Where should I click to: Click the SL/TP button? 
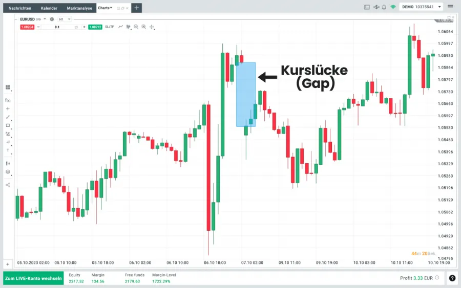click(110, 27)
